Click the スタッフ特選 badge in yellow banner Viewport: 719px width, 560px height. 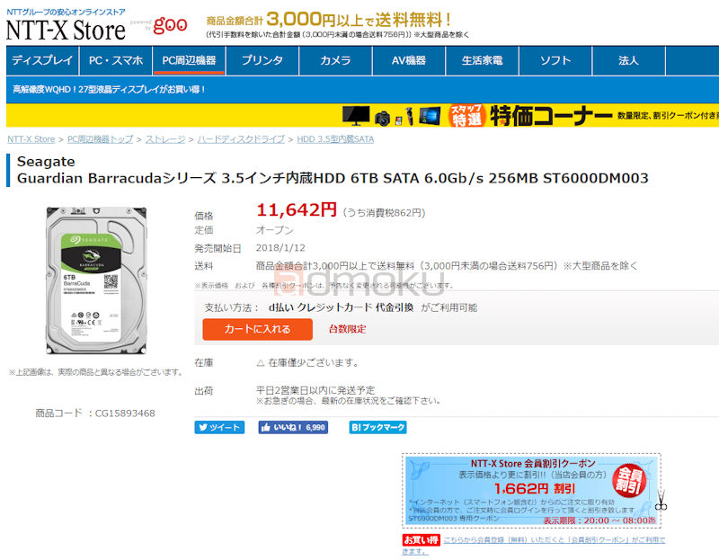[x=466, y=115]
